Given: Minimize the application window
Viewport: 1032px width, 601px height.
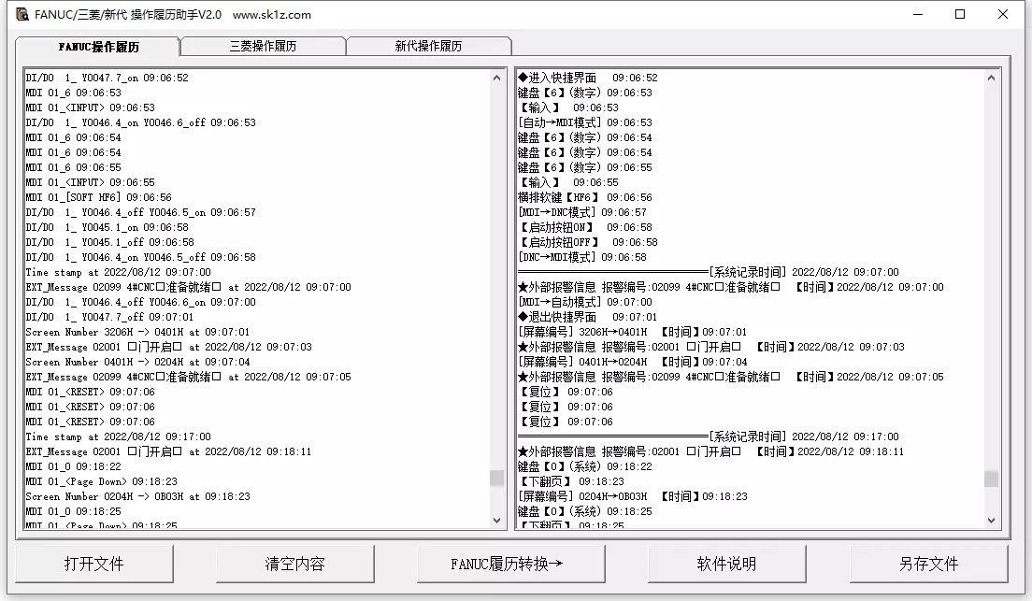Looking at the screenshot, I should pos(918,14).
